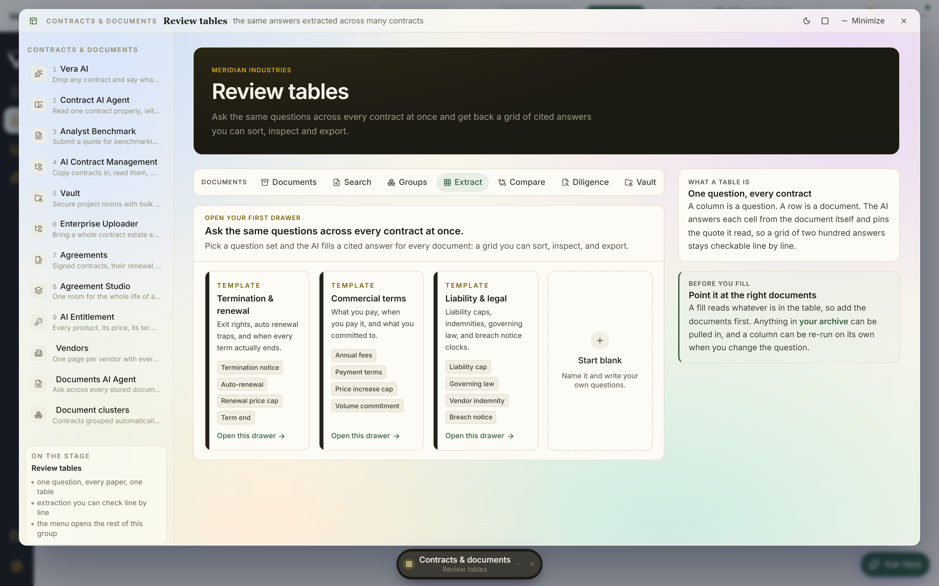Toggle dark mode moon icon
Viewport: 939px width, 586px height.
806,21
